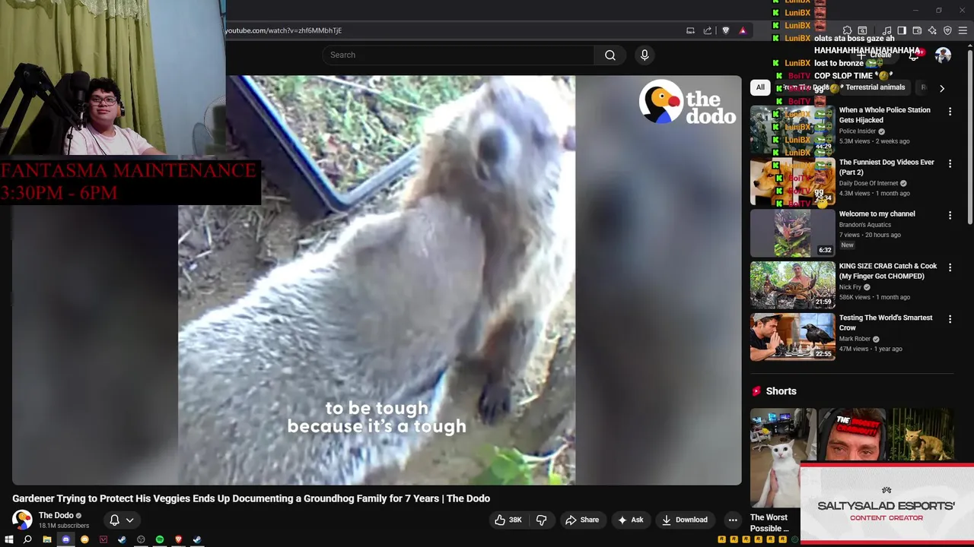Click The Dodo channel avatar

tap(22, 520)
